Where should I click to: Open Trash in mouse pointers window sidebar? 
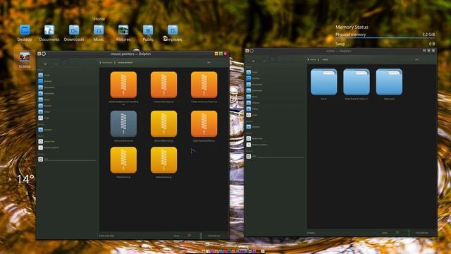[x=44, y=118]
